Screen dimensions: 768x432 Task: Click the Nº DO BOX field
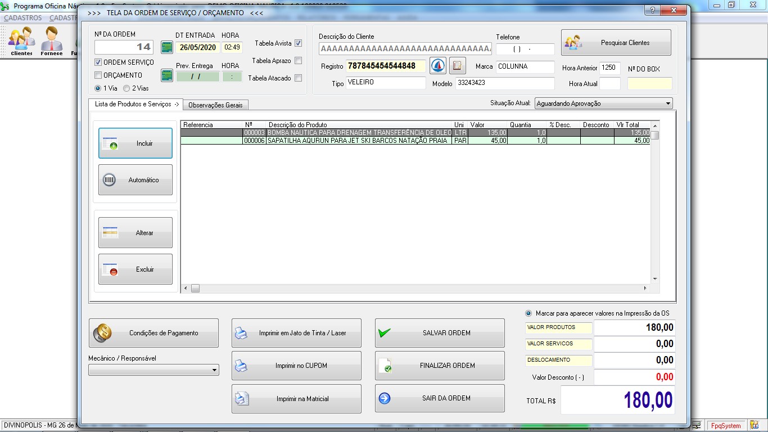click(x=650, y=84)
